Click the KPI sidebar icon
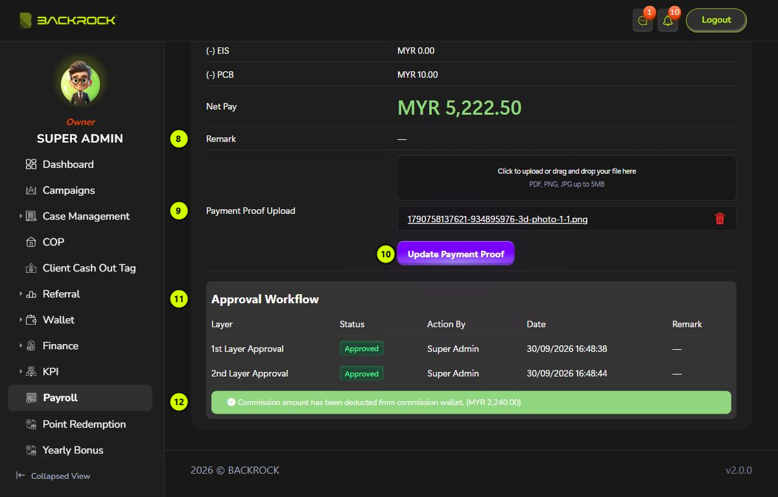Viewport: 778px width, 497px height. pyautogui.click(x=31, y=372)
